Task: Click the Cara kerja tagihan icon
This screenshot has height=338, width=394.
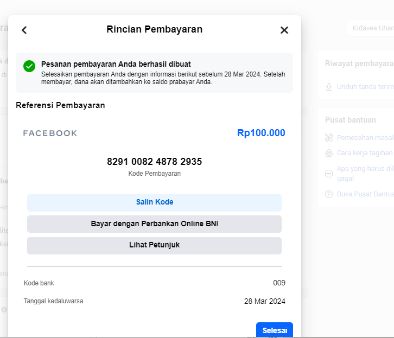Action: 329,153
